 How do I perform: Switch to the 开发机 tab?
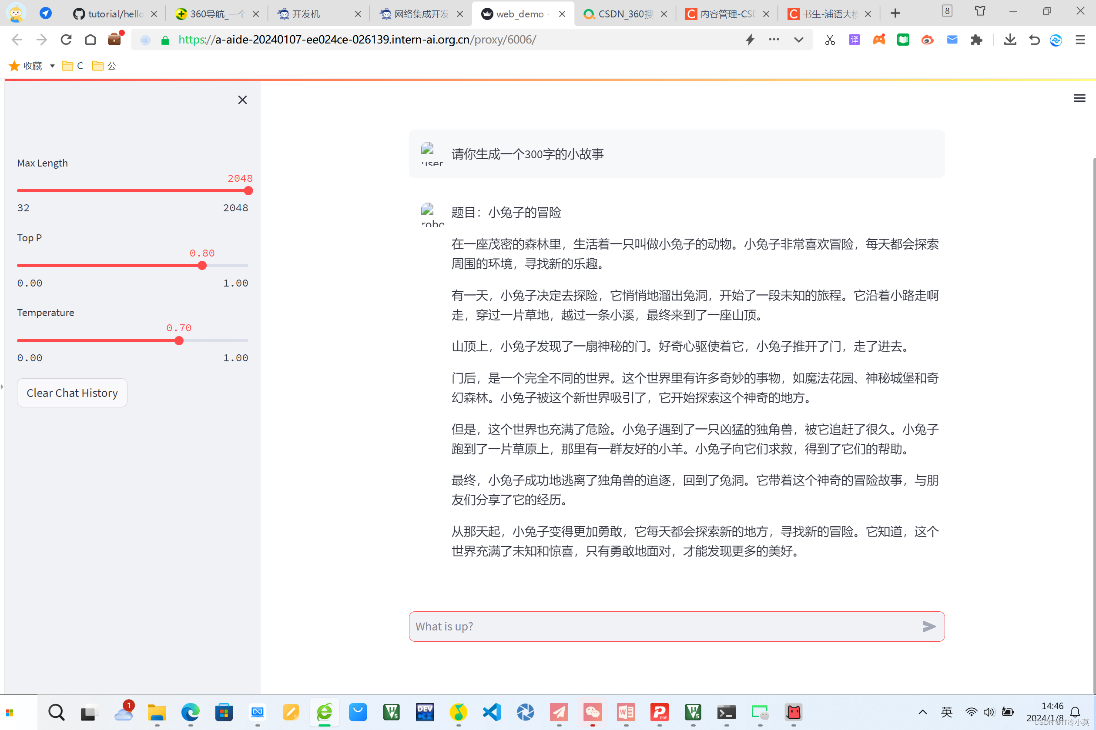306,14
